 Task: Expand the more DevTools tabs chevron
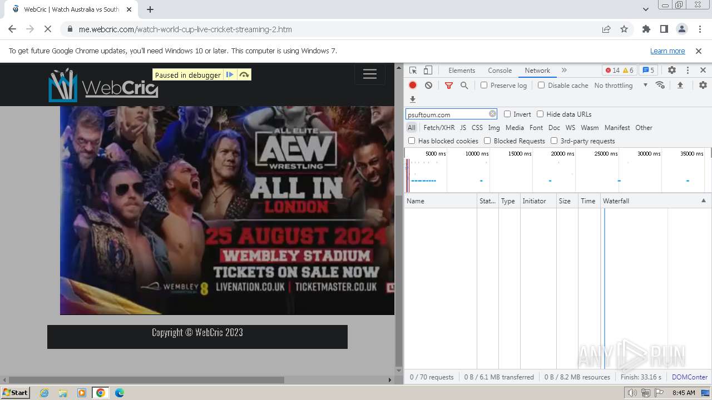tap(564, 71)
